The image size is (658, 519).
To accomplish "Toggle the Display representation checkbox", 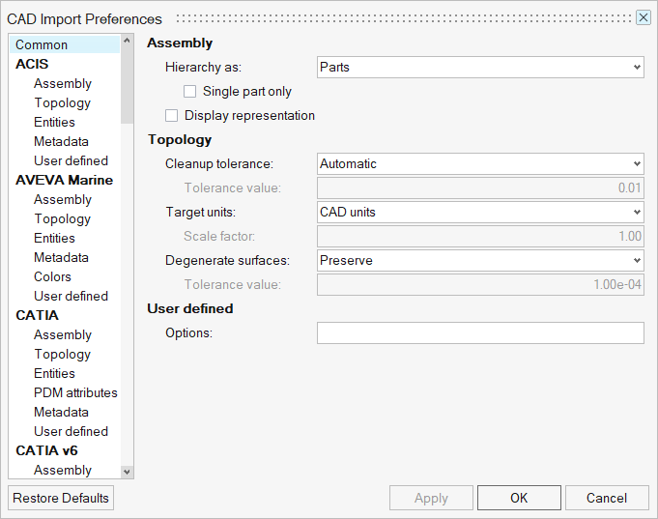I will (x=172, y=116).
